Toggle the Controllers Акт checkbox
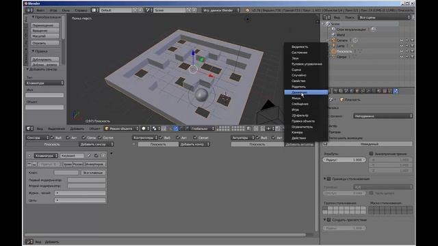Image resolution: width=438 pixels, height=246 pixels. click(x=178, y=137)
